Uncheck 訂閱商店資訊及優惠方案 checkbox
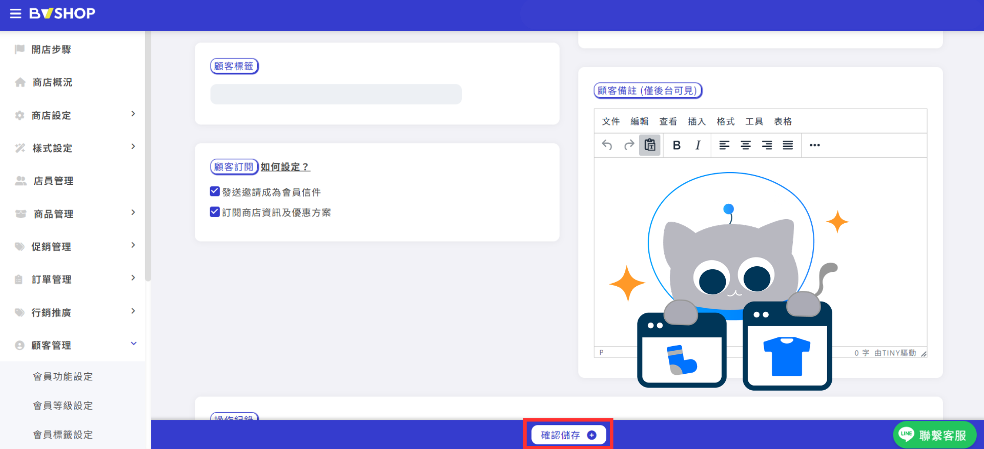This screenshot has height=449, width=984. [215, 211]
